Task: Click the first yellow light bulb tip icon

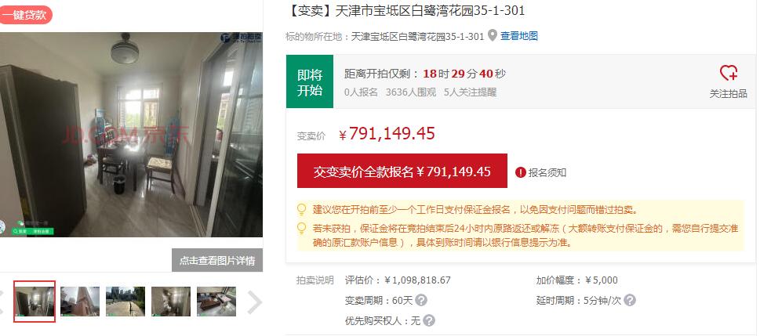Action: tap(301, 210)
